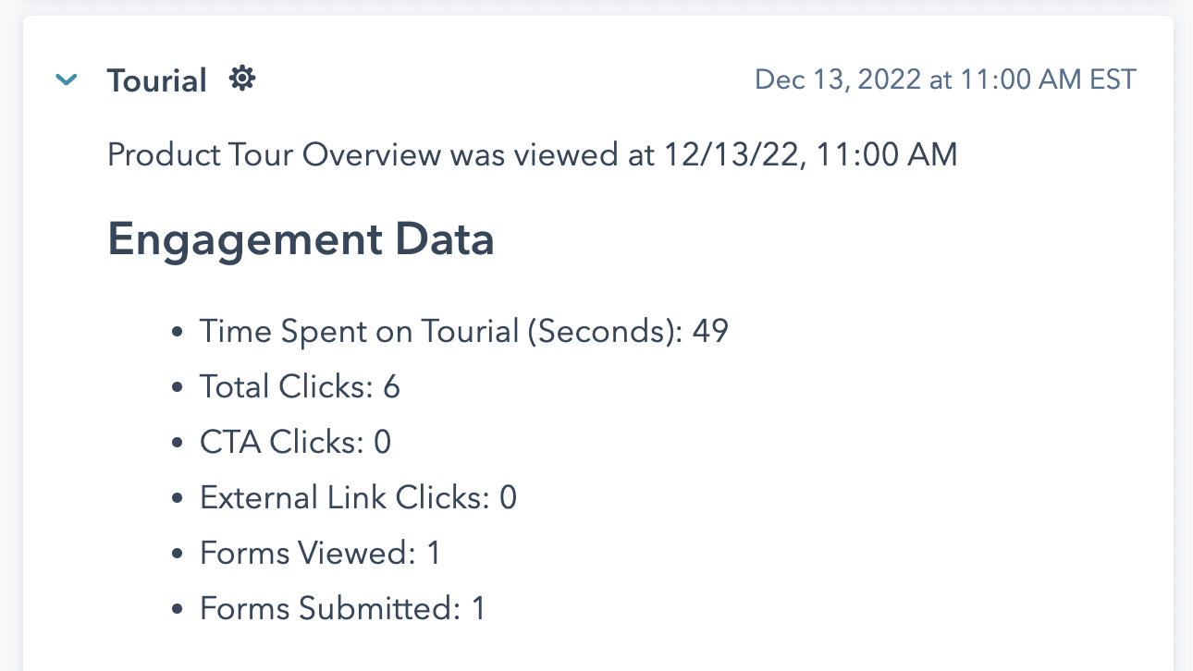Select the External Link Clicks label
This screenshot has height=671, width=1193.
(x=344, y=497)
